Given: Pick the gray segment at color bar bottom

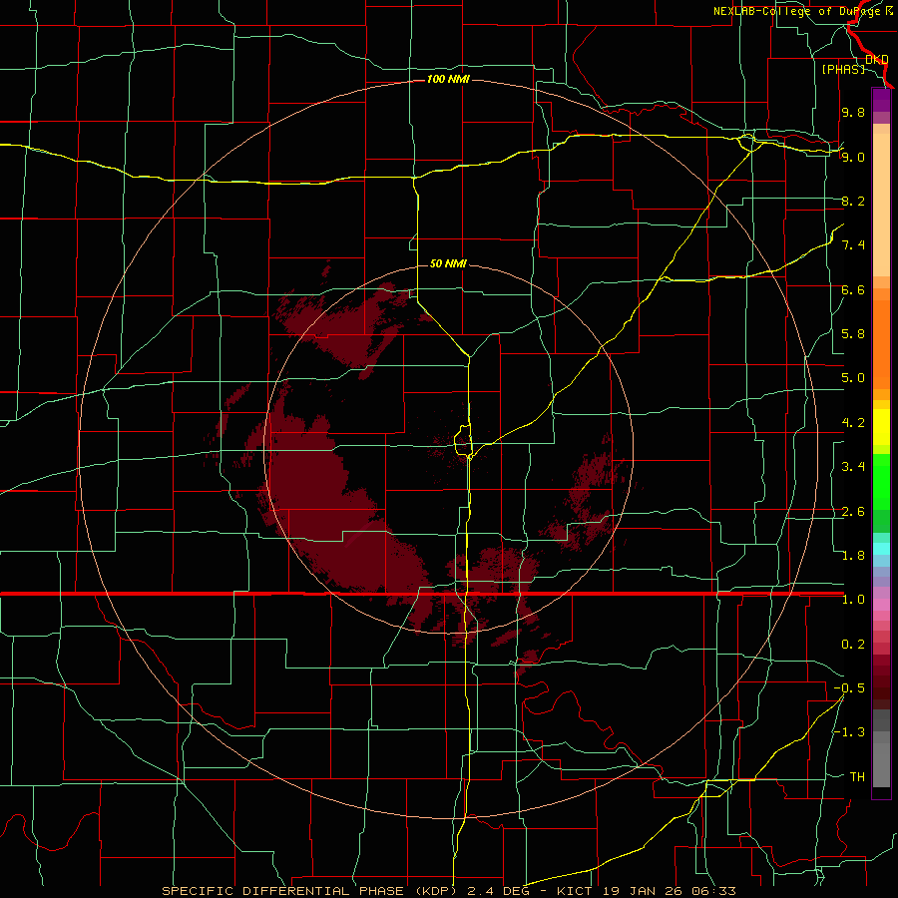Looking at the screenshot, I should (881, 767).
